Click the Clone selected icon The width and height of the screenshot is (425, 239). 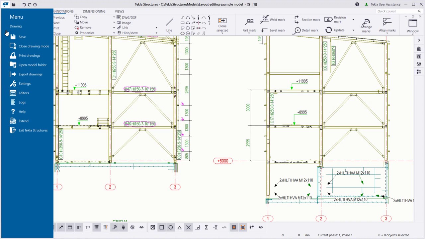click(222, 20)
